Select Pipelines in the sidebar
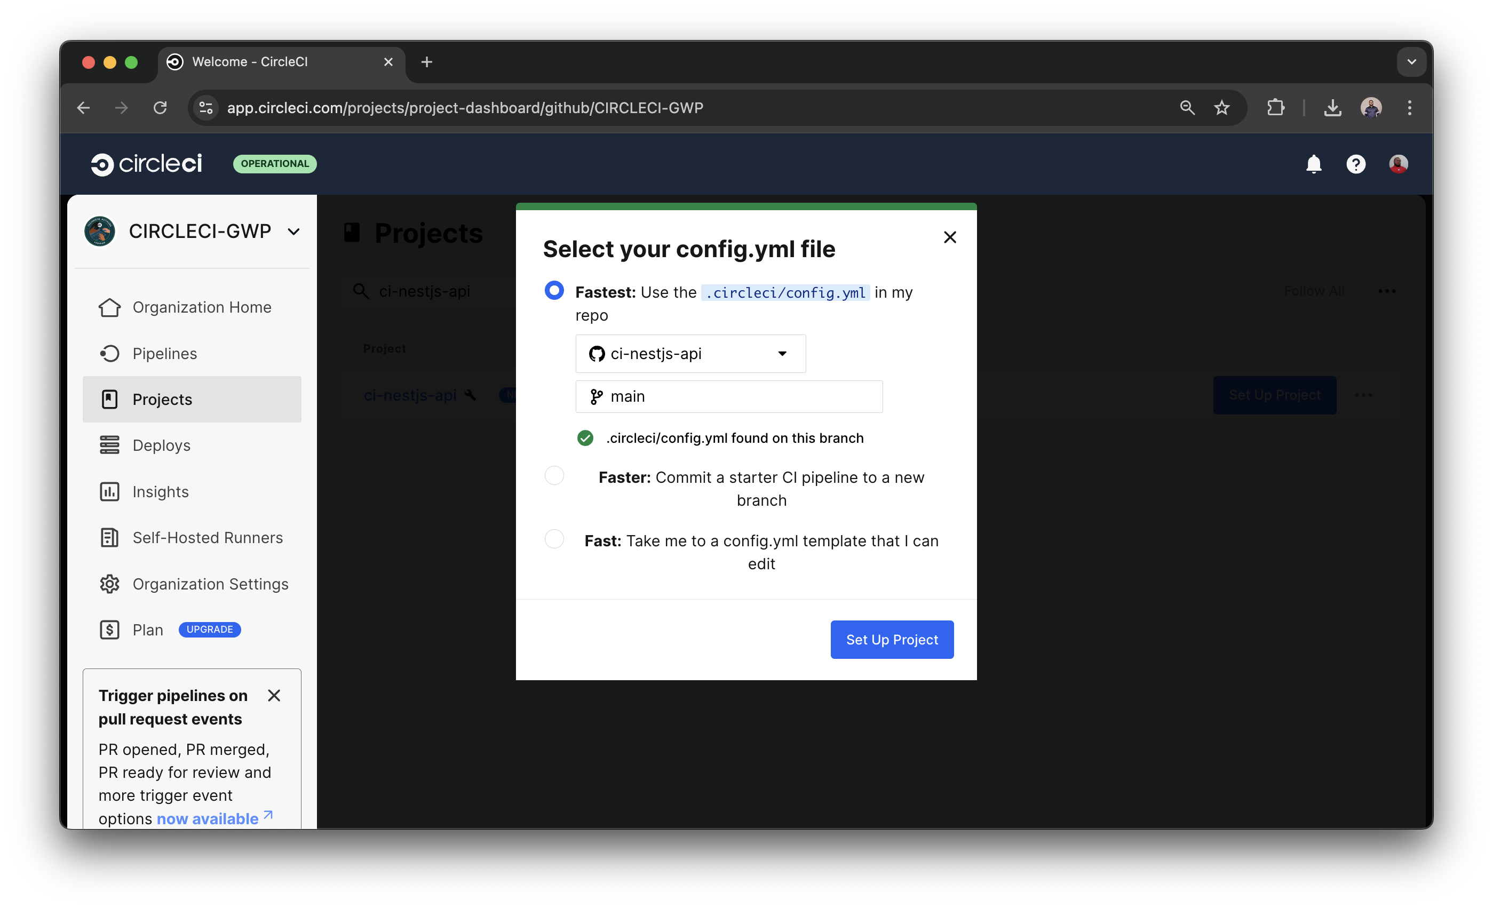This screenshot has width=1493, height=908. (x=164, y=353)
